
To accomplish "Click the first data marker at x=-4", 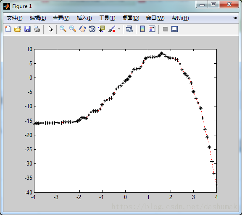I will (34, 124).
